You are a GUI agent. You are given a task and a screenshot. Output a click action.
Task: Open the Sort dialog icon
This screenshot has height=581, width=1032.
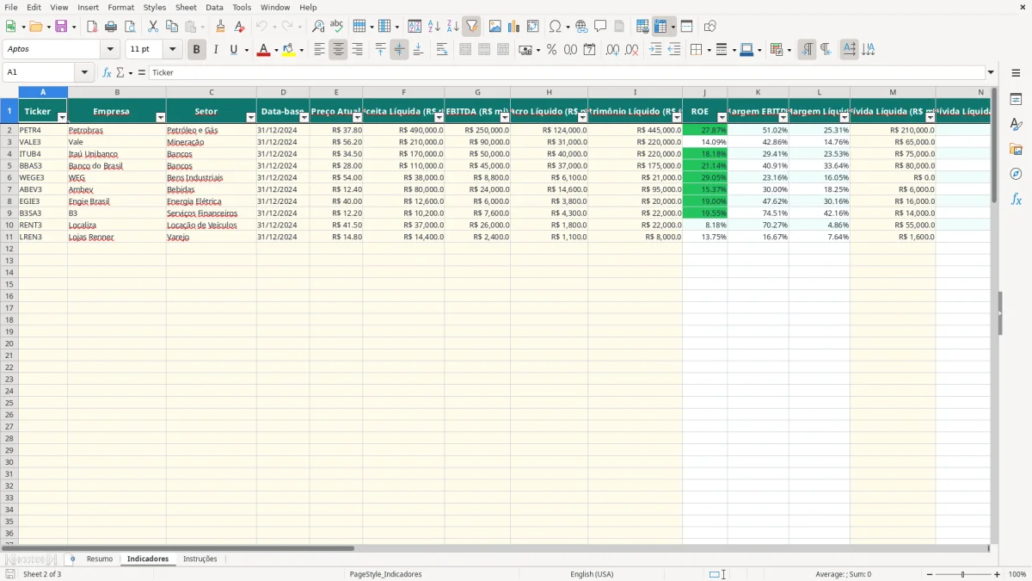click(x=415, y=27)
